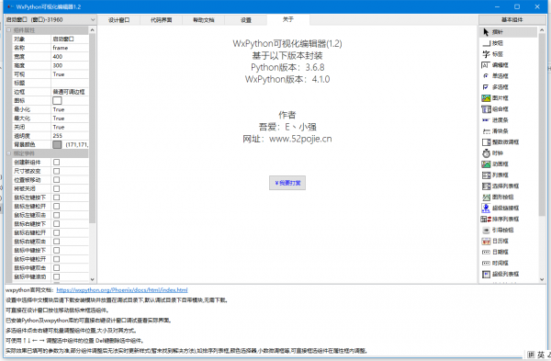Enable the 尺寸被改变 event checkbox
Screen dimensions: 551x361
(56, 171)
